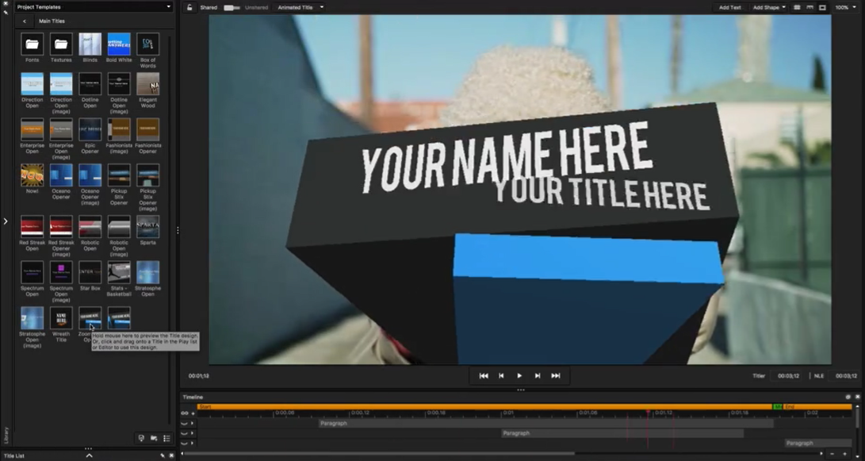Switch to the Library side tab
Screen dimensions: 865x461
pyautogui.click(x=6, y=431)
